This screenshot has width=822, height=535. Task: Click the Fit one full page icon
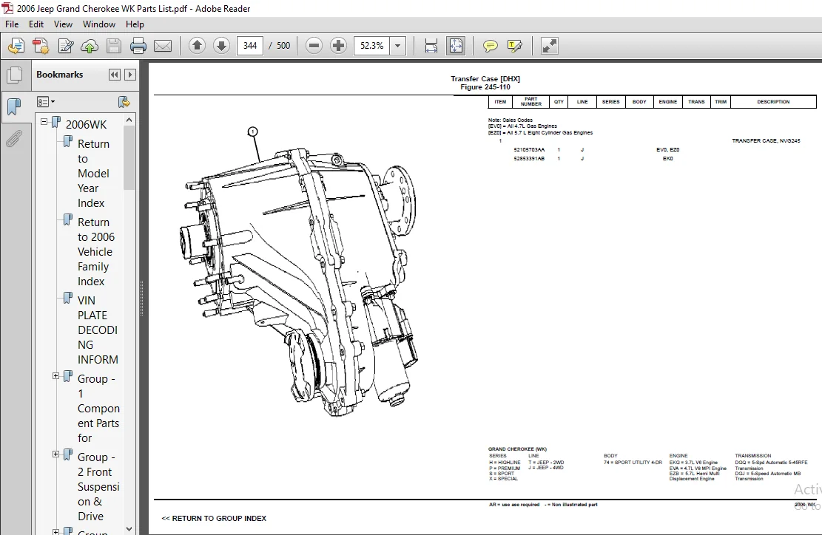[456, 46]
